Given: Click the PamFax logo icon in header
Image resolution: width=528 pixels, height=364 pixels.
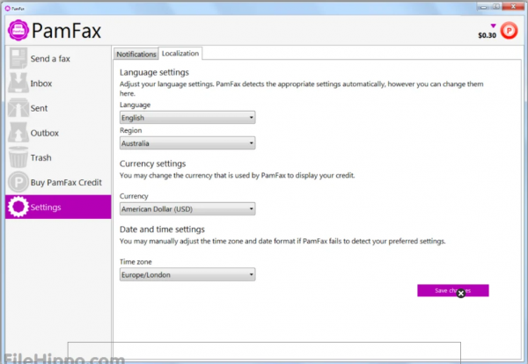Looking at the screenshot, I should tap(18, 30).
